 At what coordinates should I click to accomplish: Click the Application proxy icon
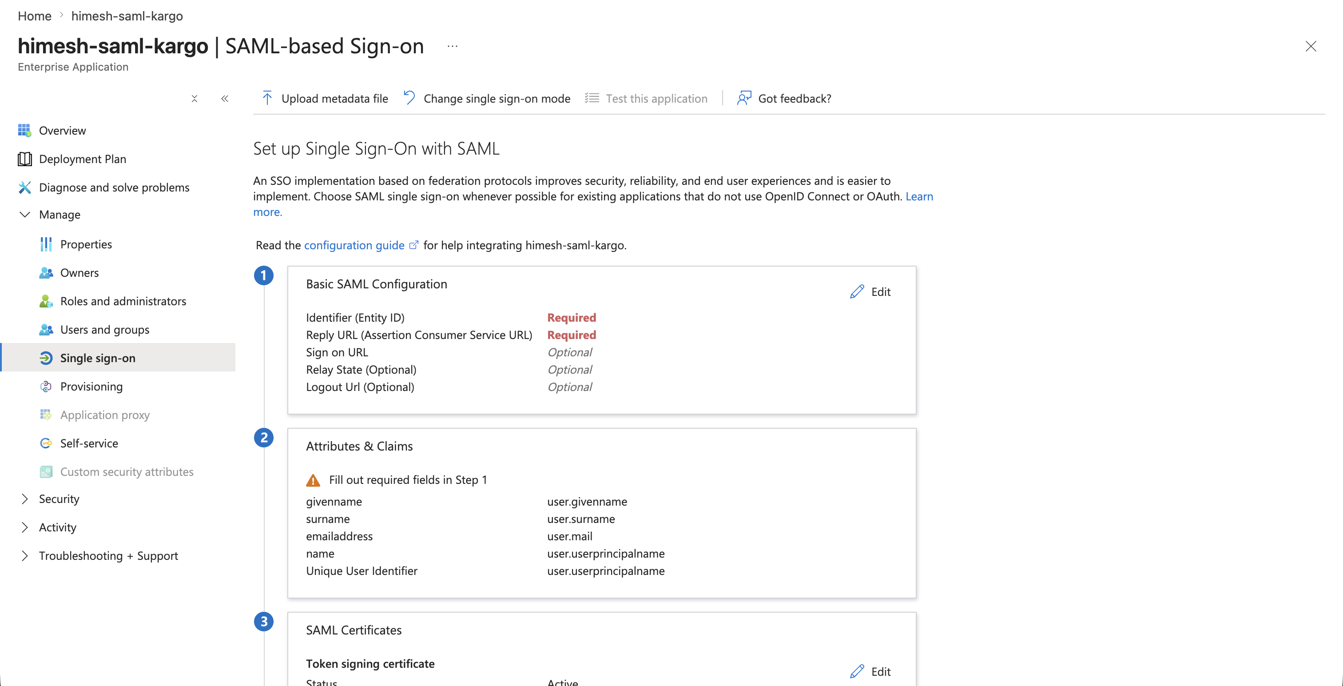click(x=46, y=415)
